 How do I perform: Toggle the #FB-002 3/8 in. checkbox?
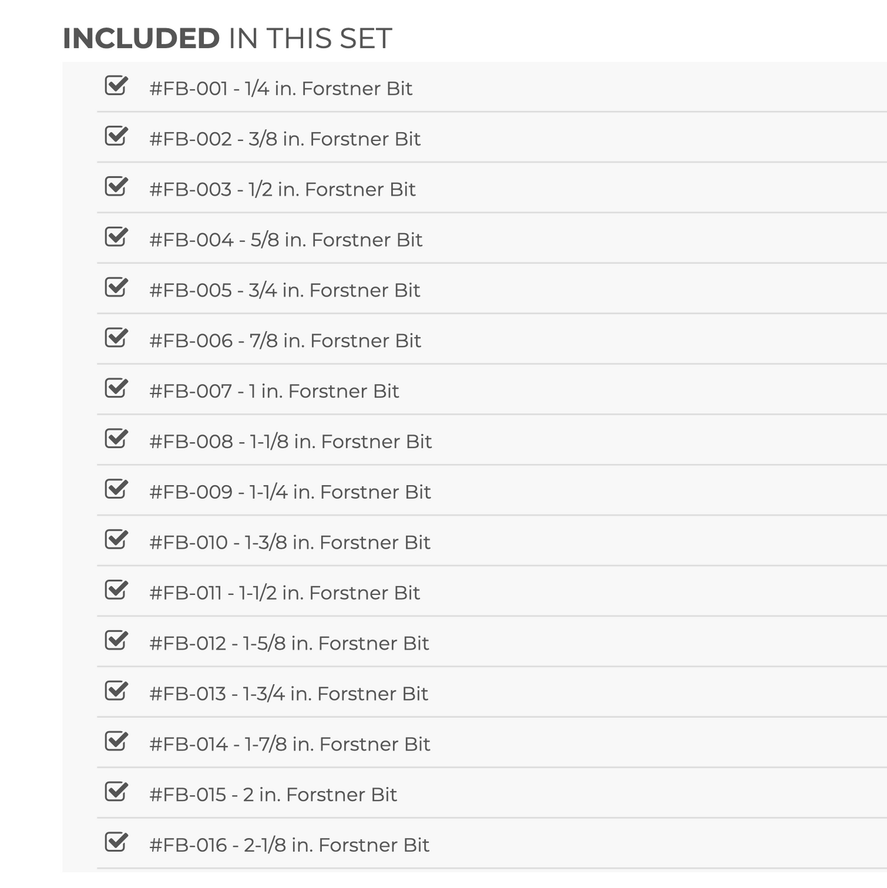point(115,136)
